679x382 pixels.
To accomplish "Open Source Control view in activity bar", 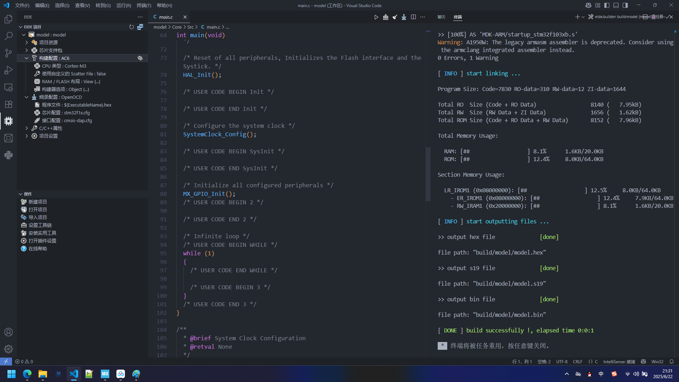I will [8, 53].
